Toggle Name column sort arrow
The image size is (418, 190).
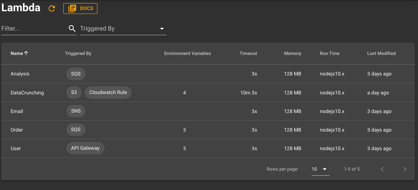(26, 53)
